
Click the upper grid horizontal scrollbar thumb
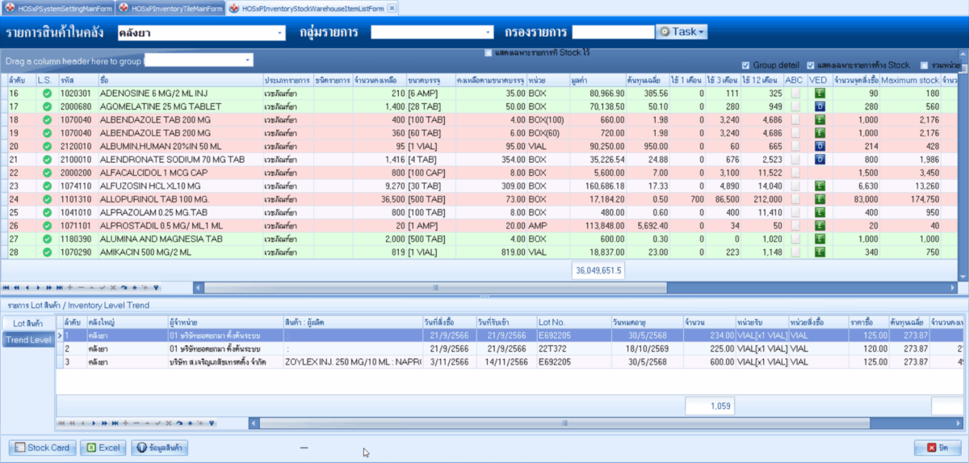point(434,287)
